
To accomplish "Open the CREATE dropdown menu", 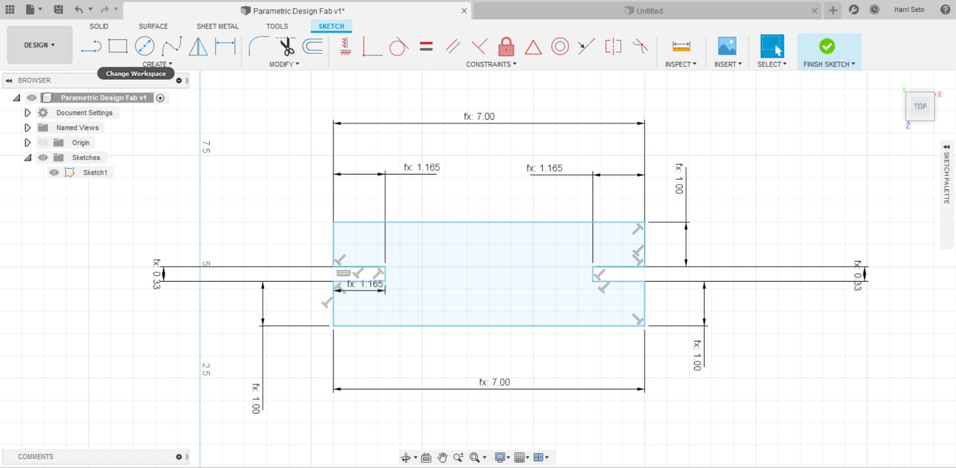I will click(x=157, y=64).
